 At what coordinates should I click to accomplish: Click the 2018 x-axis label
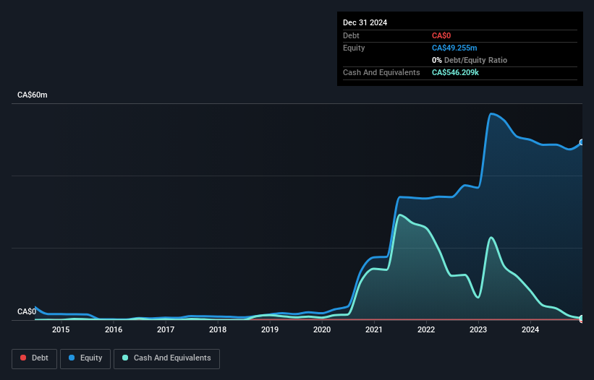coord(218,329)
